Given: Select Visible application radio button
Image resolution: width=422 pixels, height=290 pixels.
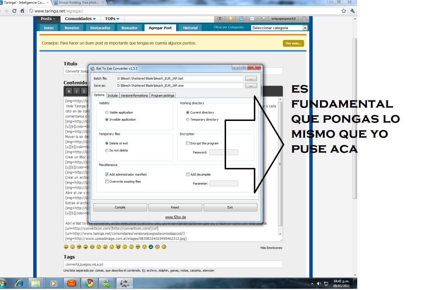Looking at the screenshot, I should [x=106, y=112].
